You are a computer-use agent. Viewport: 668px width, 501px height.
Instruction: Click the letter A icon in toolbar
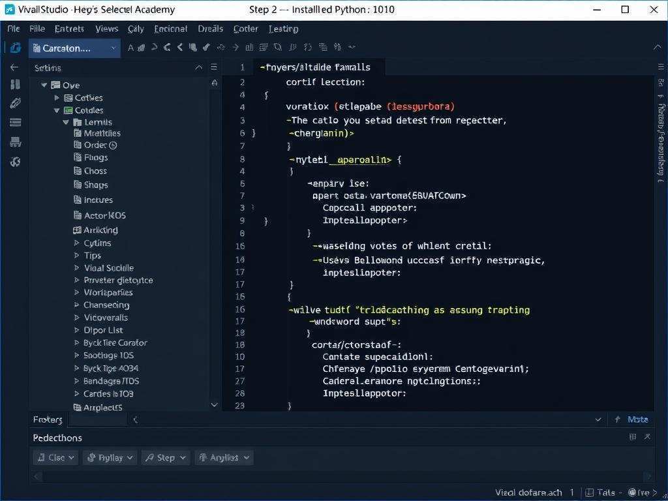(130, 48)
